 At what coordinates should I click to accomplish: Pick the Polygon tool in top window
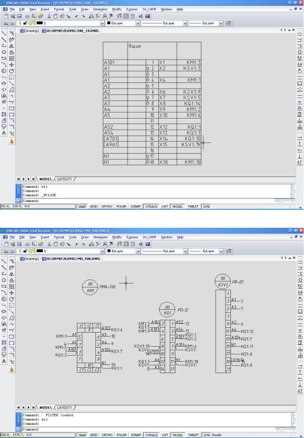tap(4, 51)
